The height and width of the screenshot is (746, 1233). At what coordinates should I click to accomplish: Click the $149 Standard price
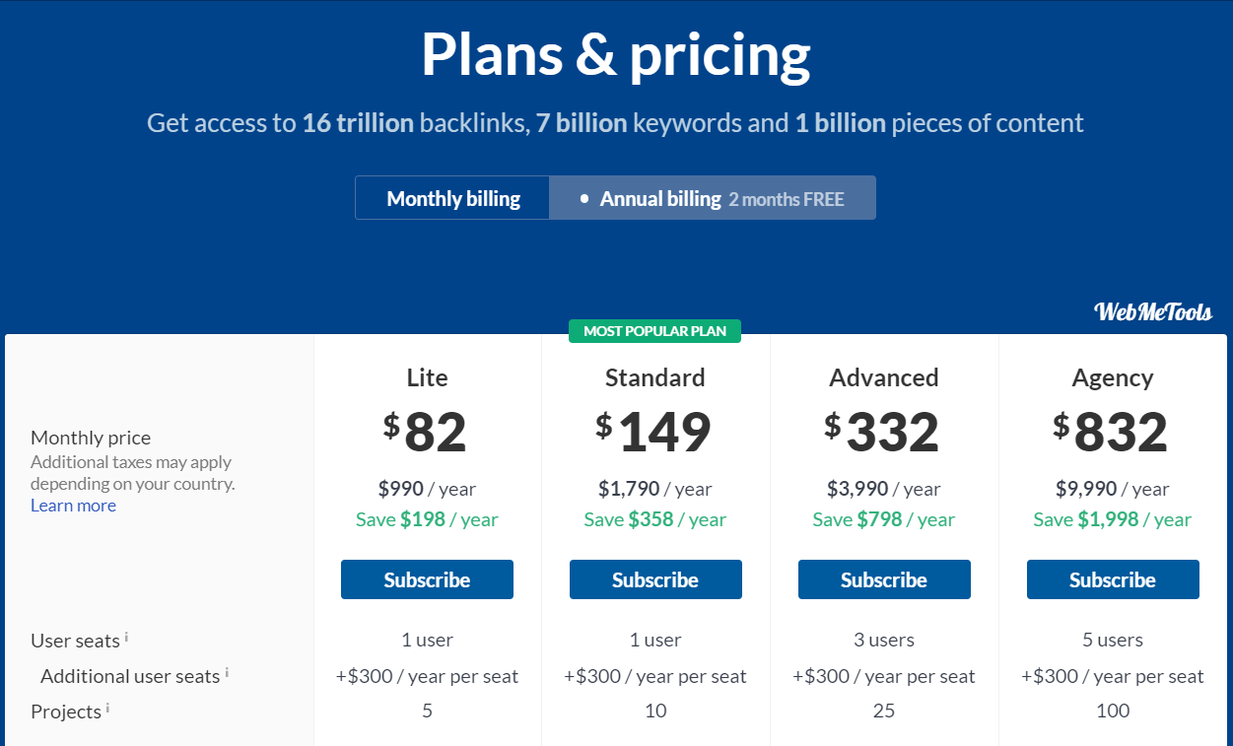click(654, 432)
